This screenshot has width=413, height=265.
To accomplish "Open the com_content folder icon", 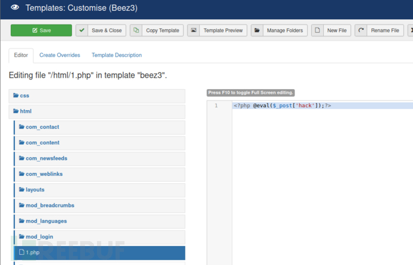I will click(22, 143).
